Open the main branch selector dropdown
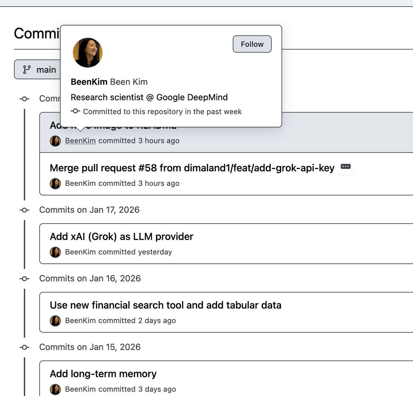 38,70
